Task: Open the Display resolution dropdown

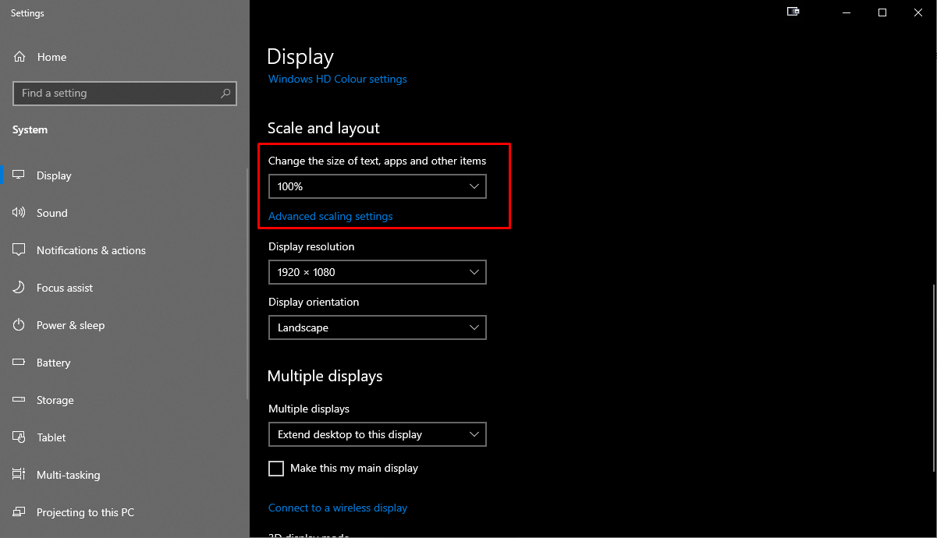Action: point(377,272)
